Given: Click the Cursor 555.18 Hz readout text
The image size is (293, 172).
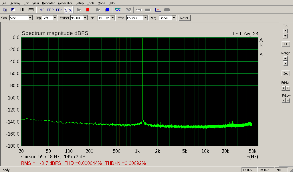Looking at the screenshot, I should click(53, 157).
